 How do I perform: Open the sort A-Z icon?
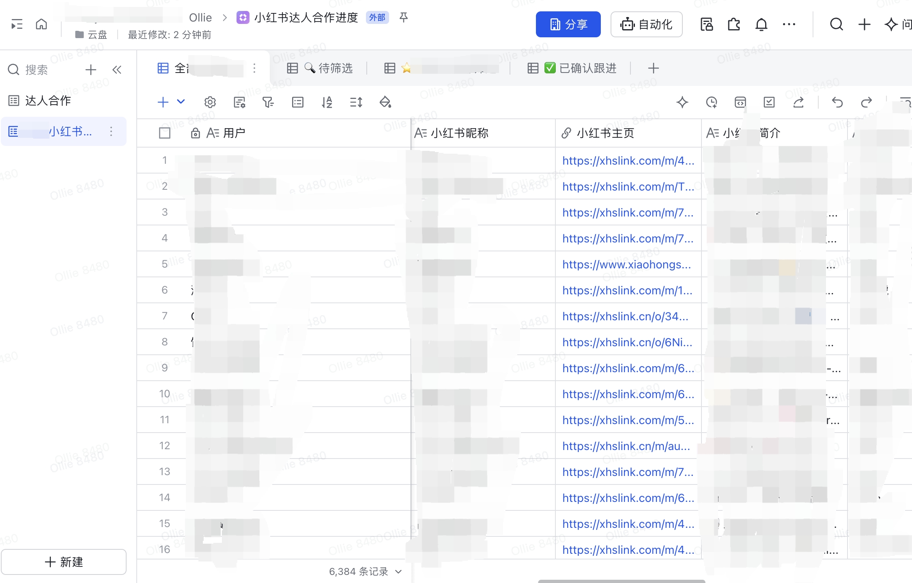(x=327, y=102)
